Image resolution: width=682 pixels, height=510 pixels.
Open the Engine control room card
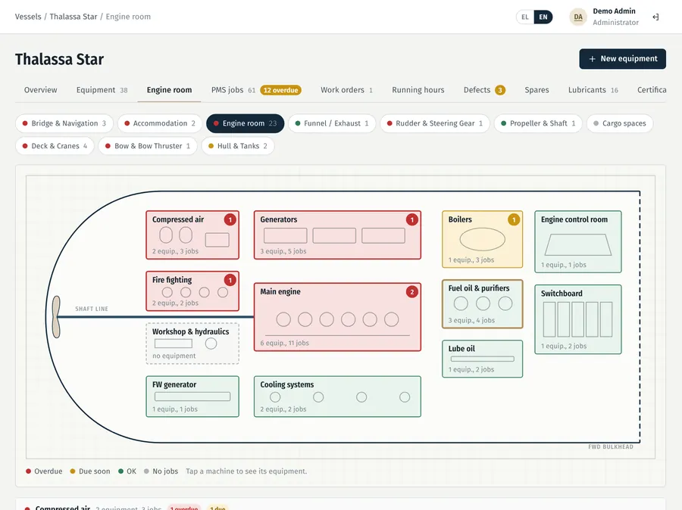578,242
